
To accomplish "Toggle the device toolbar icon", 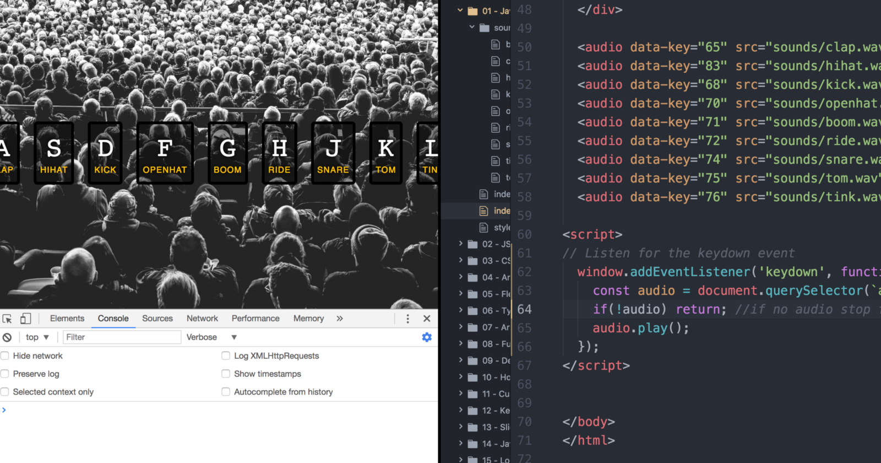I will [26, 319].
